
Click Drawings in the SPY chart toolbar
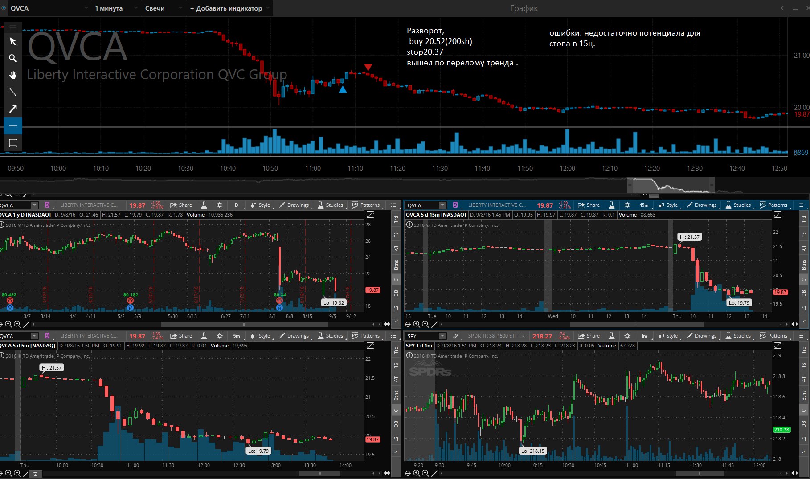tap(701, 336)
